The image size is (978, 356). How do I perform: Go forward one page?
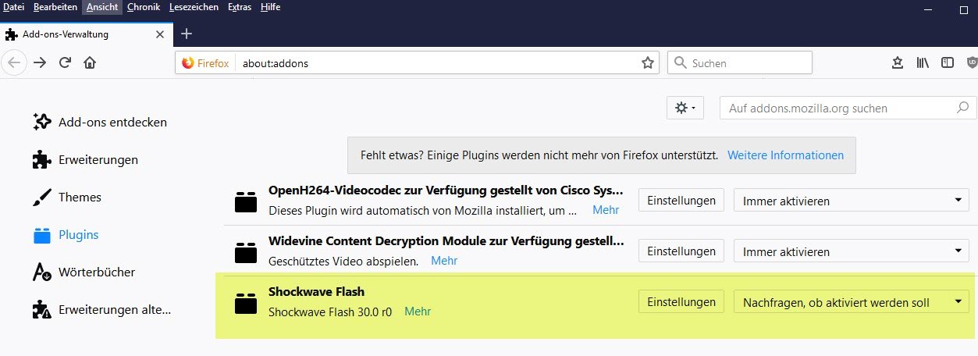[x=40, y=63]
